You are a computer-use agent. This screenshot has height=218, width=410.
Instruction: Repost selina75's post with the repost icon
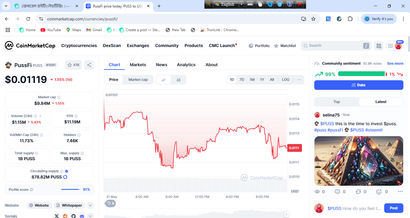pyautogui.click(x=358, y=192)
